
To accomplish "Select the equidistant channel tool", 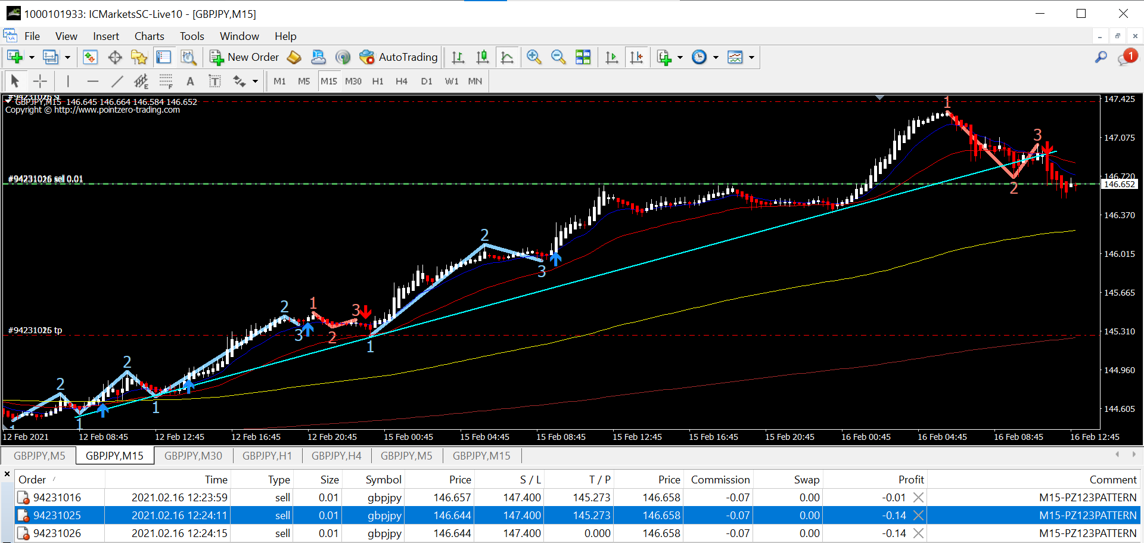I will click(141, 81).
